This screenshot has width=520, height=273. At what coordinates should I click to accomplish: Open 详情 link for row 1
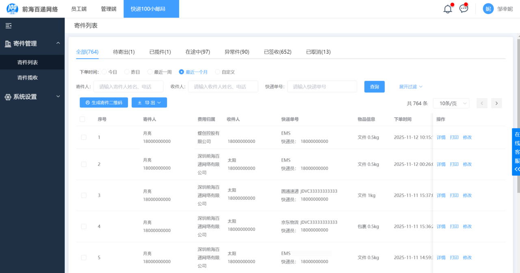tap(441, 138)
